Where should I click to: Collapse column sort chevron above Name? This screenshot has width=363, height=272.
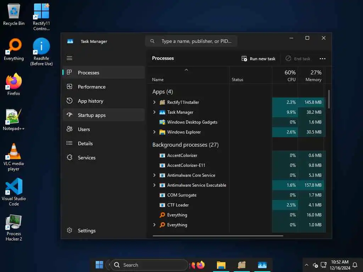pos(186,70)
